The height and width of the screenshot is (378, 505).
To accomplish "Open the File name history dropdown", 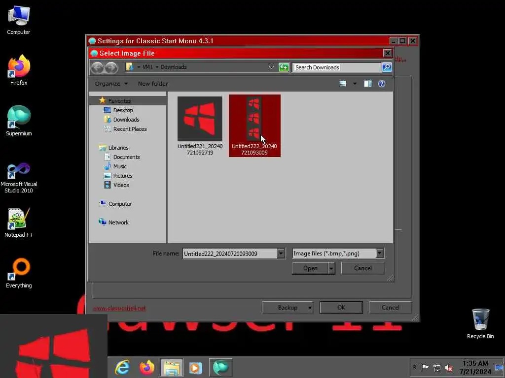I will pyautogui.click(x=281, y=253).
